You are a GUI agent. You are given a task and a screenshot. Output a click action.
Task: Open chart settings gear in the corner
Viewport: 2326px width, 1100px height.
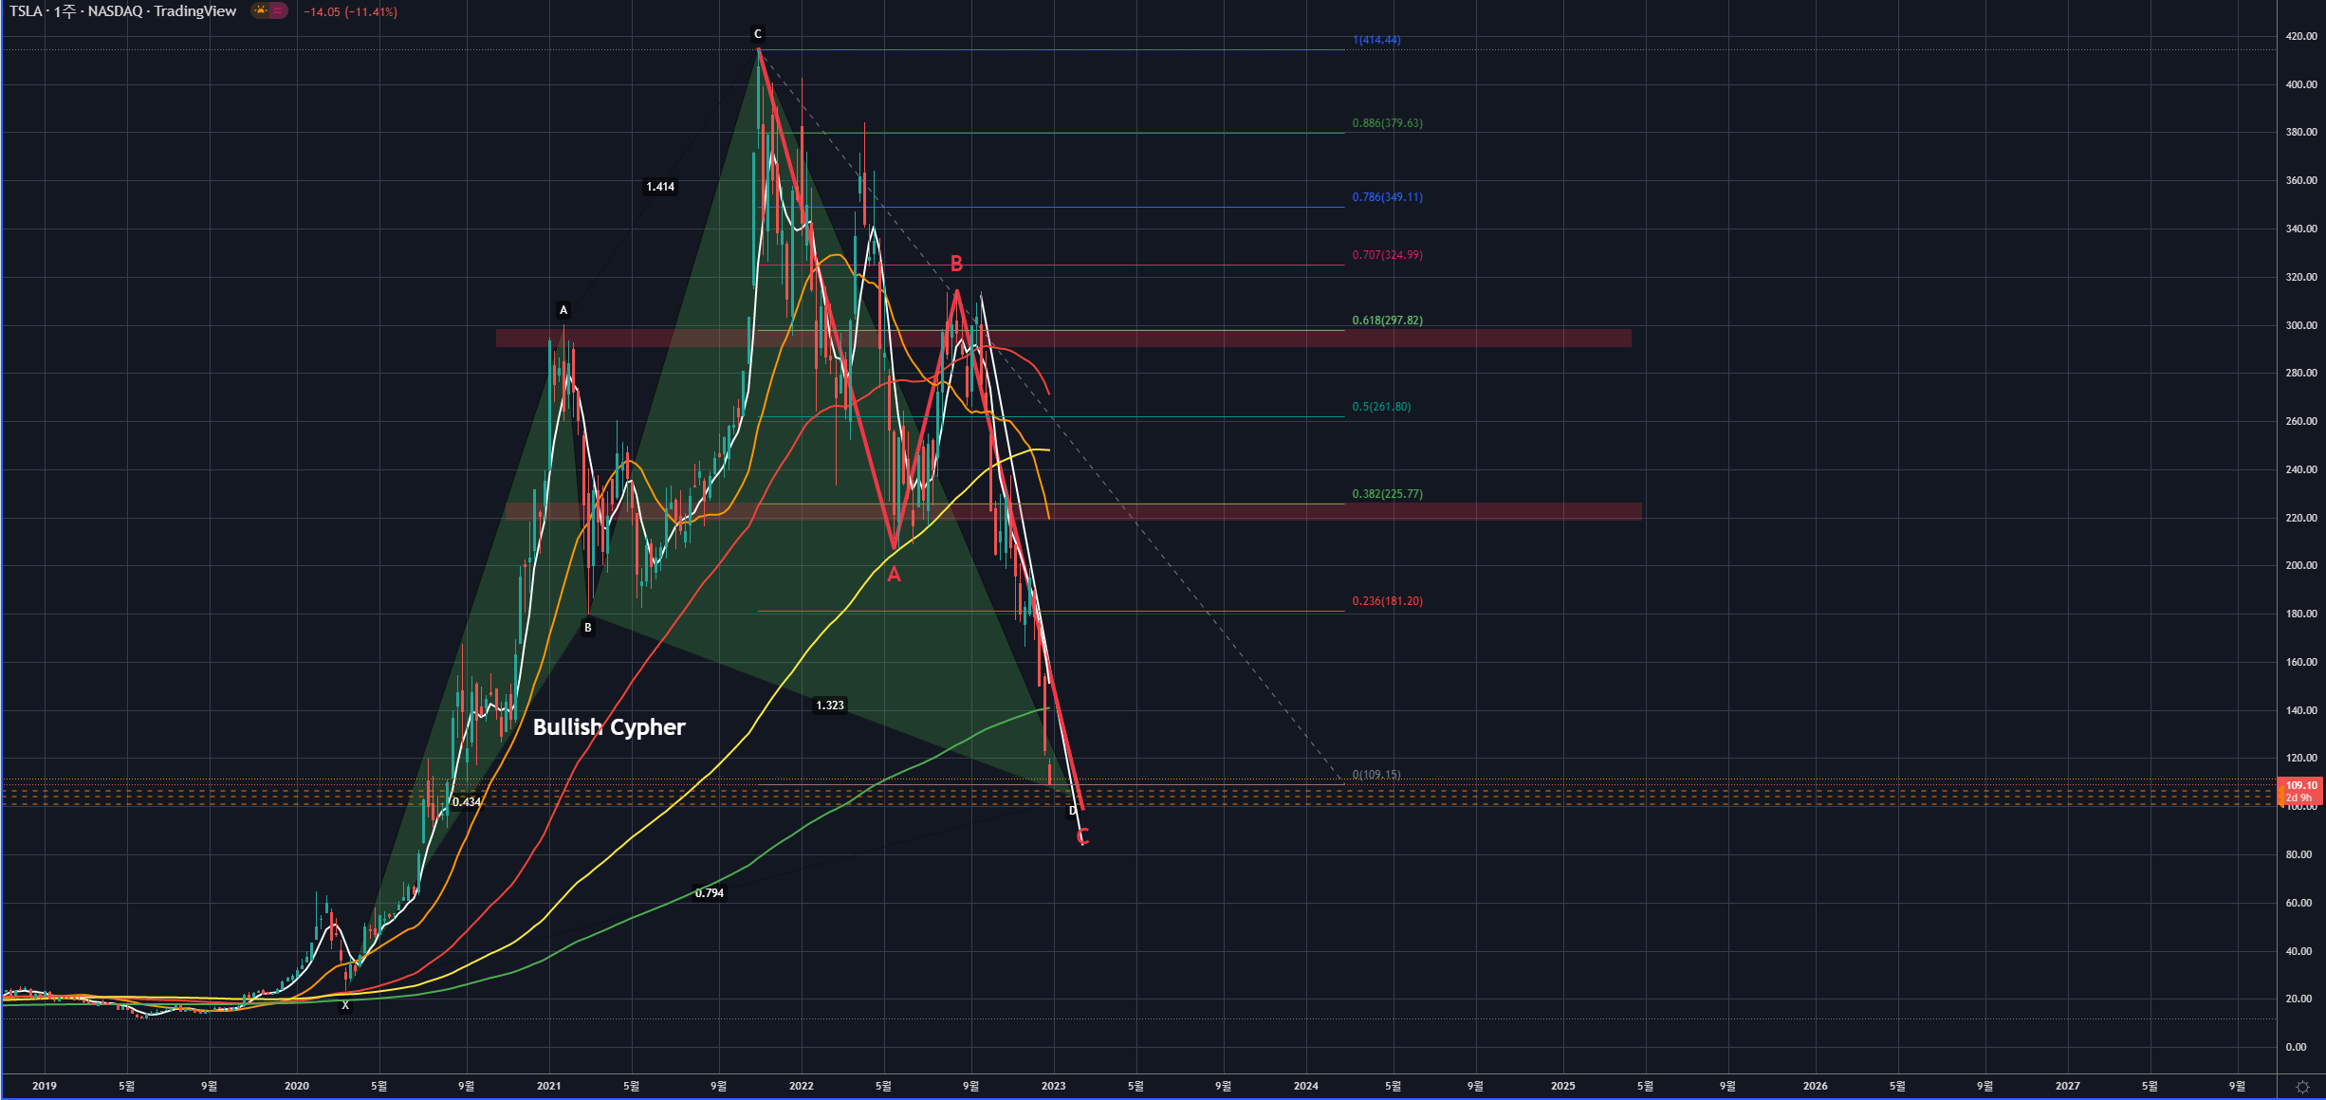pyautogui.click(x=2301, y=1087)
